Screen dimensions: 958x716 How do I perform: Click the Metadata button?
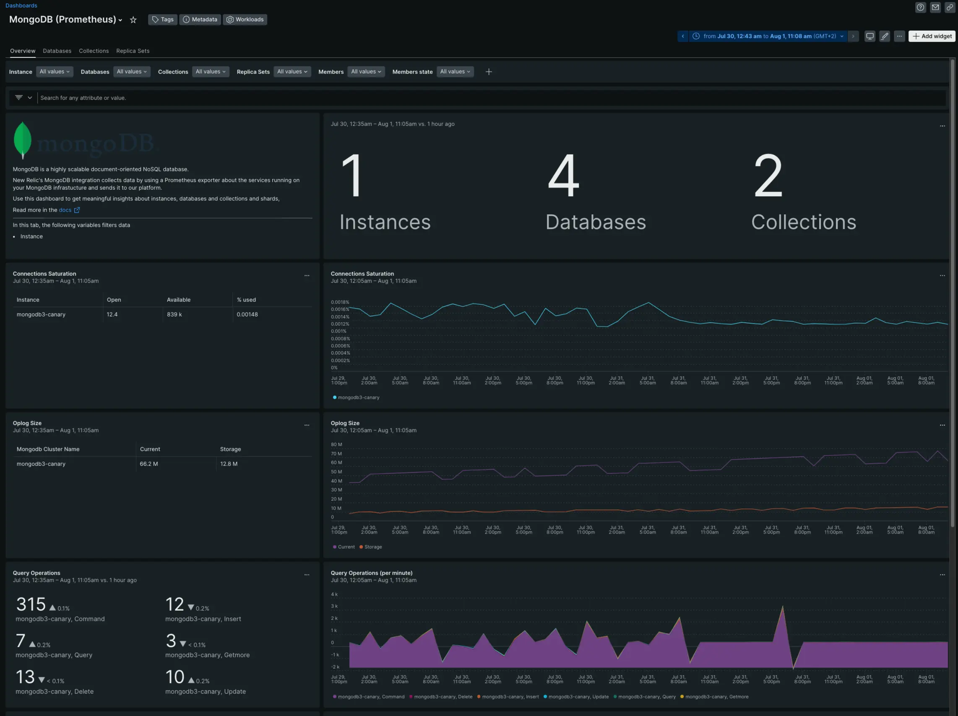tap(200, 19)
